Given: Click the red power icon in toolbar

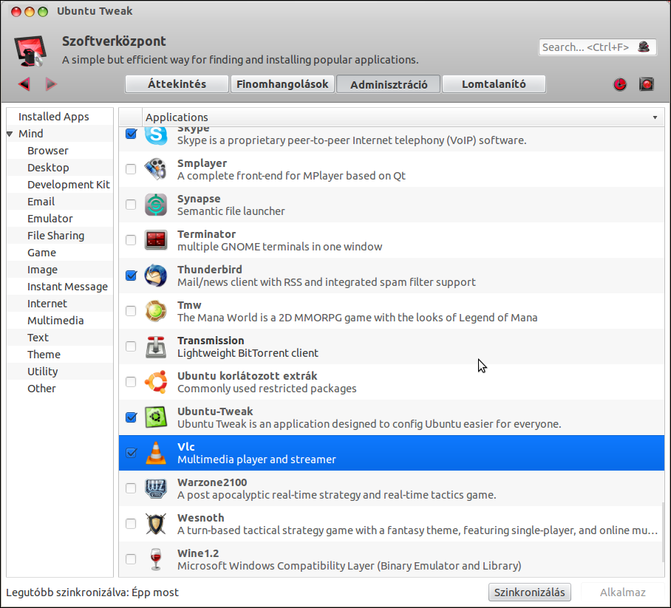Looking at the screenshot, I should click(620, 84).
